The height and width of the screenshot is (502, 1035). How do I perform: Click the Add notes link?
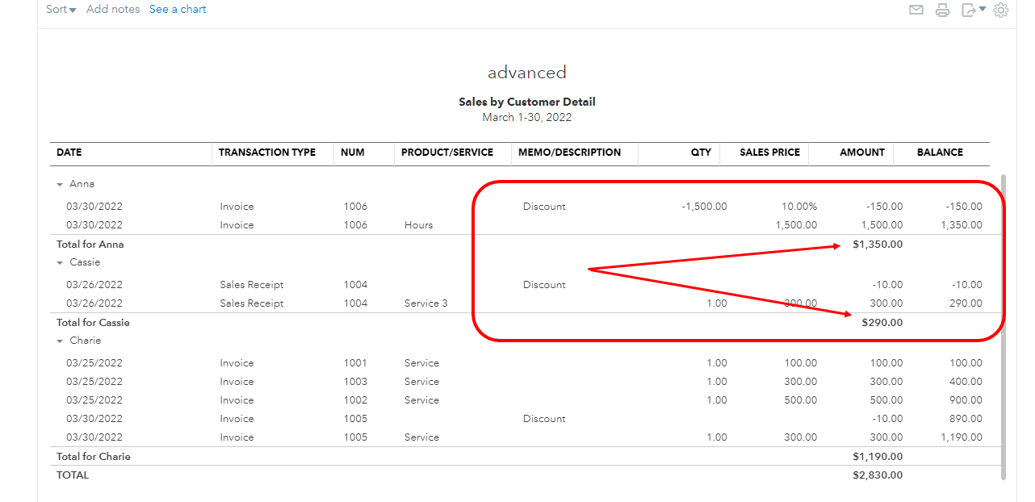coord(113,9)
